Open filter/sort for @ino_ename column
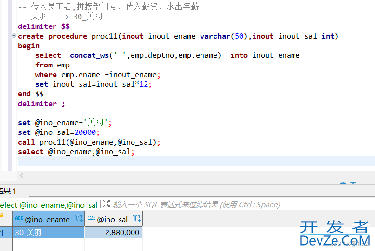The height and width of the screenshot is (251, 375). click(x=79, y=218)
